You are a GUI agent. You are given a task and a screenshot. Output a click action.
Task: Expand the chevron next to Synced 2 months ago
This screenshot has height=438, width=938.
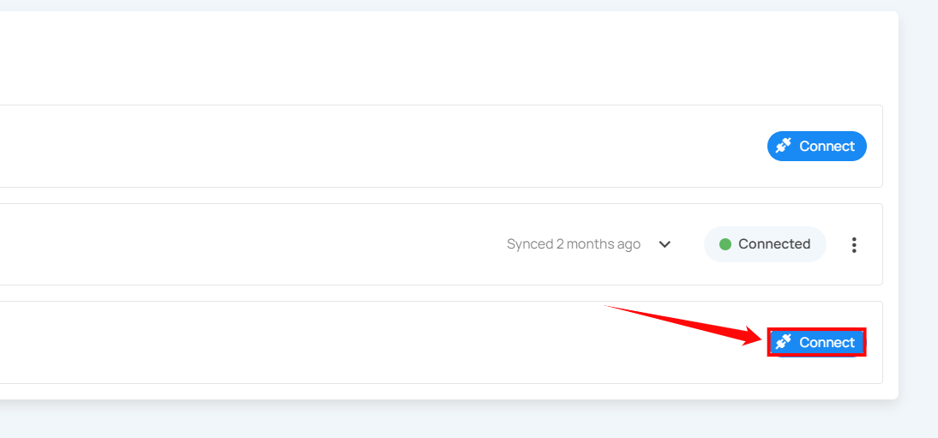point(664,244)
